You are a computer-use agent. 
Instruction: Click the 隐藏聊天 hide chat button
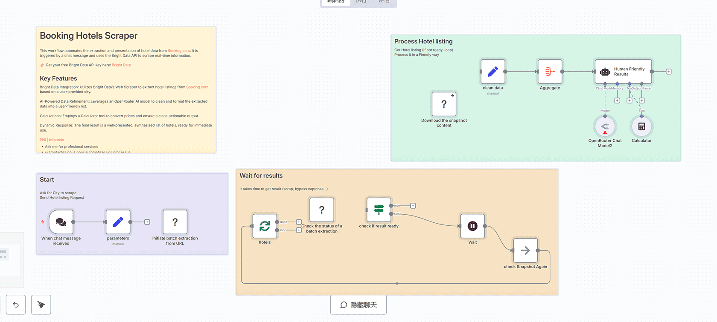coord(358,305)
